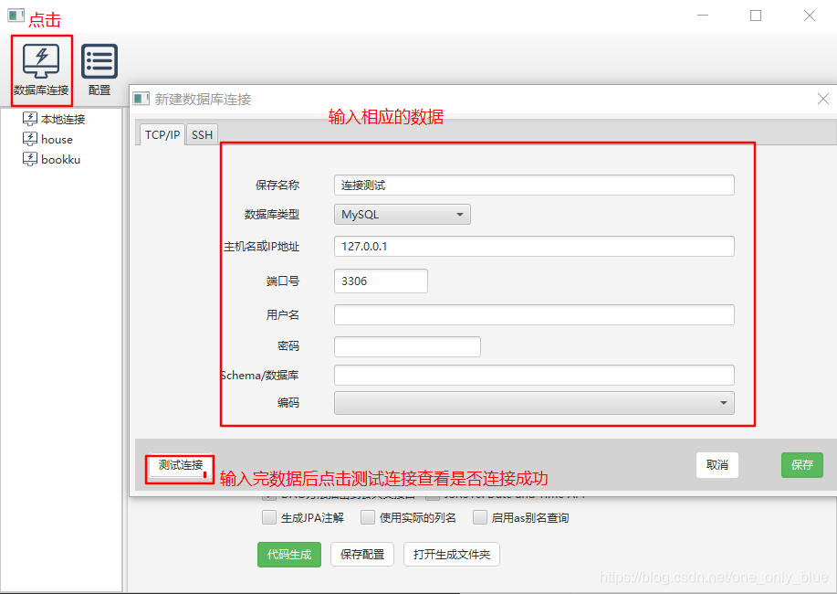
Task: Click the green 代码生成 button
Action: [289, 555]
